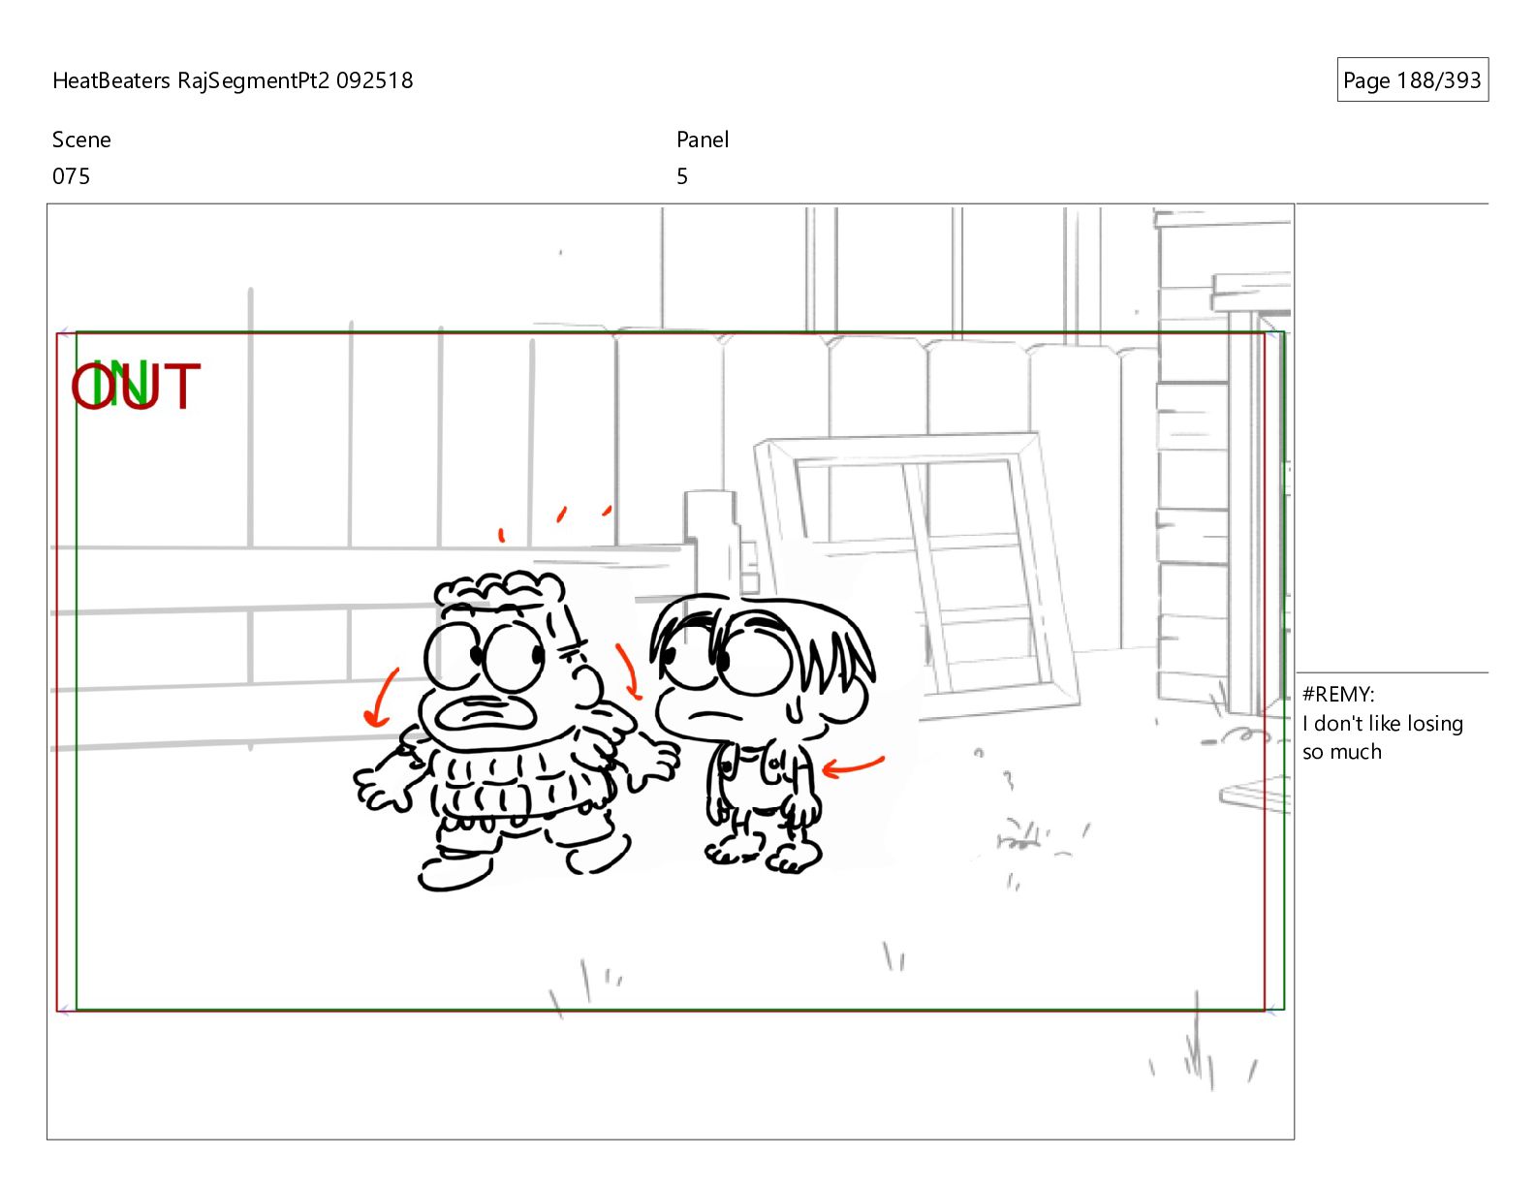
Task: Click the 'Page 188/393' page number box
Action: tap(1412, 80)
